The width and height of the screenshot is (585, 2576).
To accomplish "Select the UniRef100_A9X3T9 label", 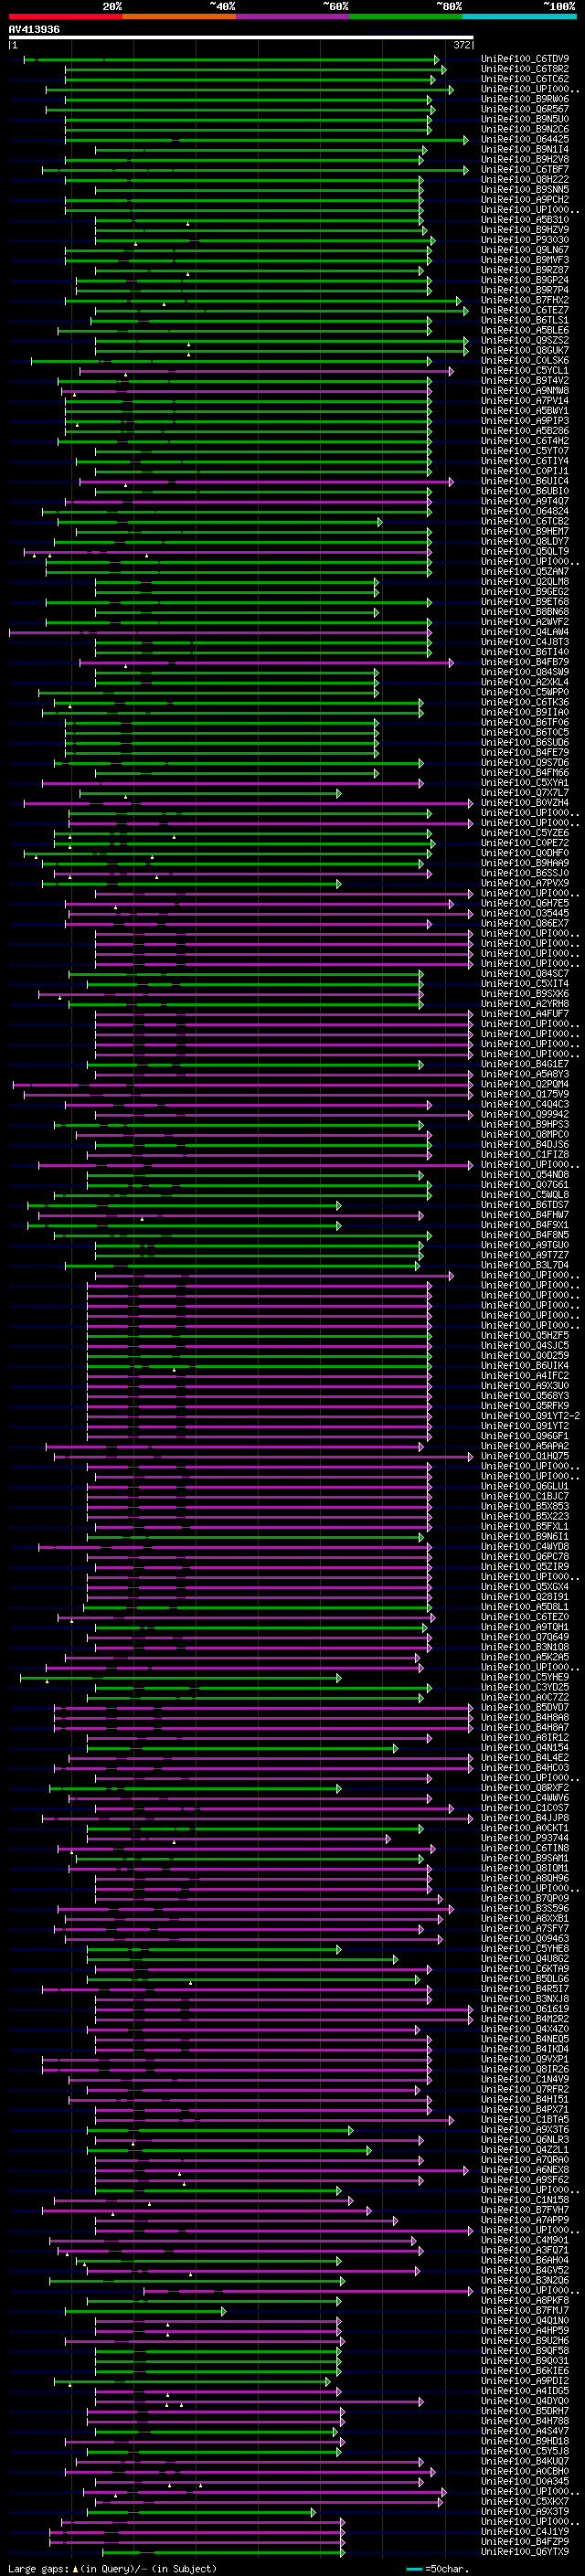I will [524, 2512].
